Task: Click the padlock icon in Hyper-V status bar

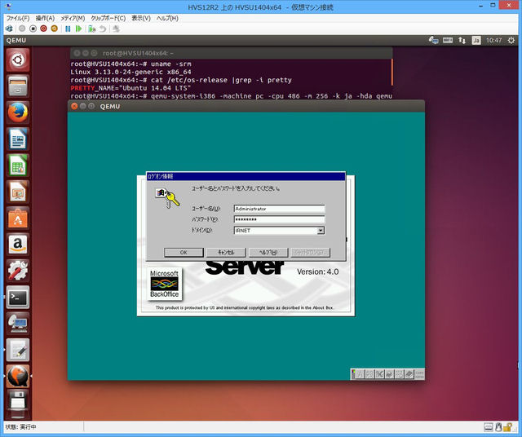Action: coord(507,426)
